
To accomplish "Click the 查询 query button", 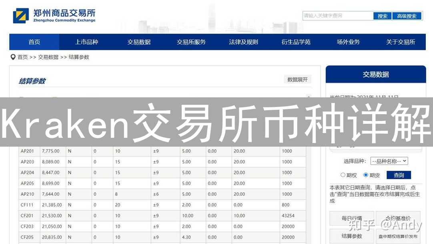I will click(x=399, y=175).
